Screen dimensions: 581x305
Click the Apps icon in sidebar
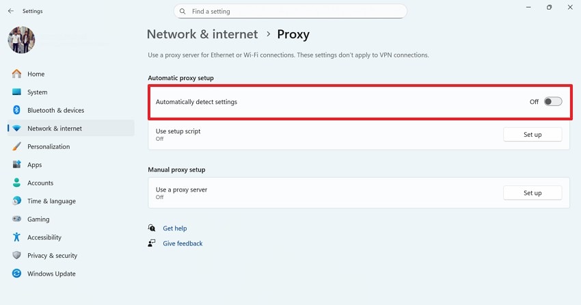tap(16, 165)
